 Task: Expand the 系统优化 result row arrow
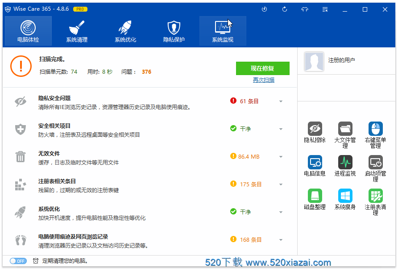[281, 212]
